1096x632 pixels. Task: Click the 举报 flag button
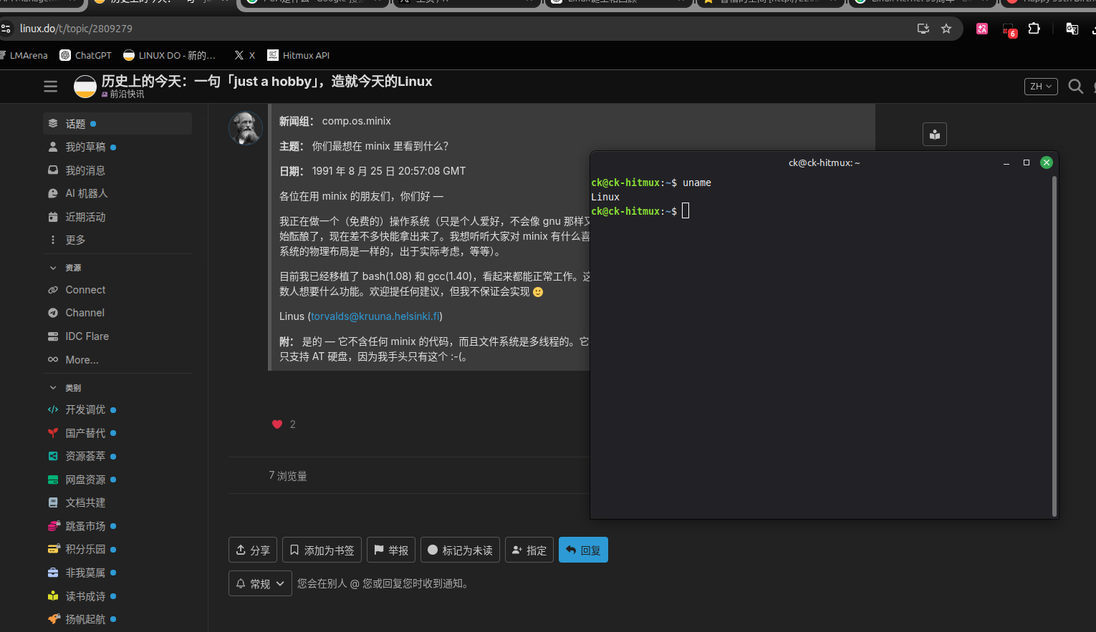(391, 550)
